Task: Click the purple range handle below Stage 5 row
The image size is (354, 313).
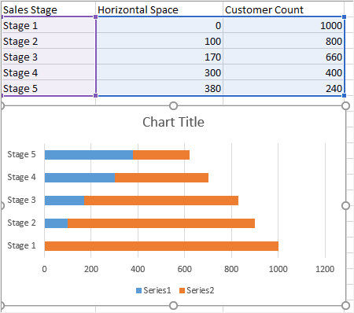Action: tap(95, 96)
